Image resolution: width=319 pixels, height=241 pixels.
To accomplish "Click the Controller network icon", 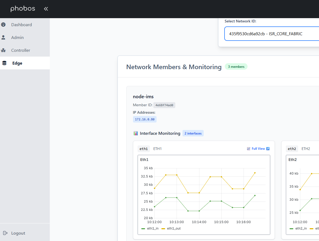I will (x=3, y=50).
